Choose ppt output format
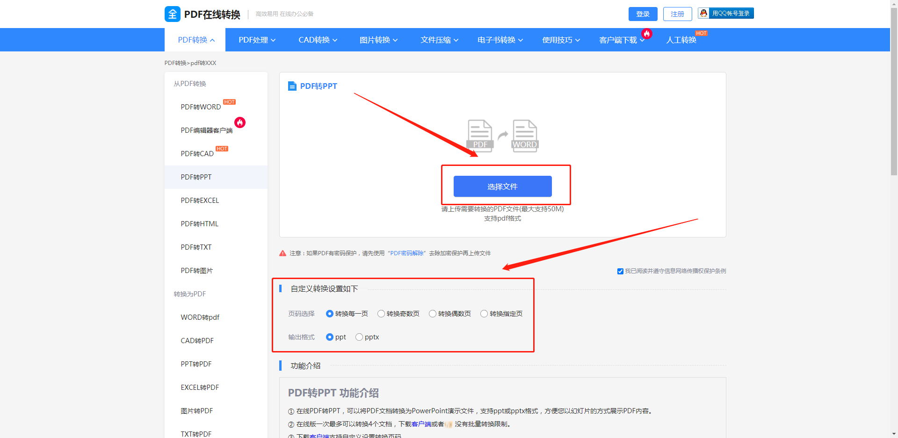Screen dimensions: 898x438 click(330, 337)
